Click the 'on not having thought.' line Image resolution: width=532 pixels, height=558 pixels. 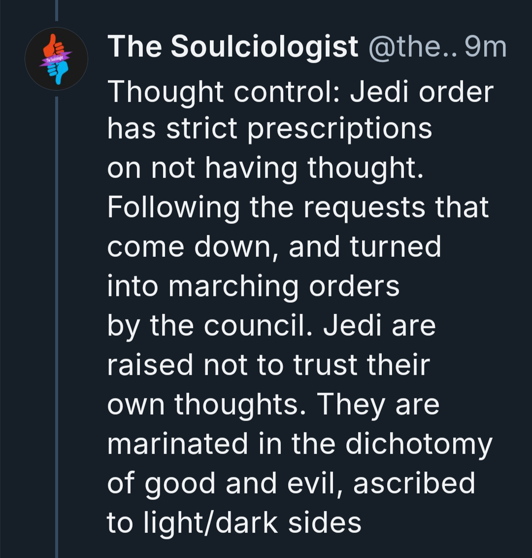point(266,168)
